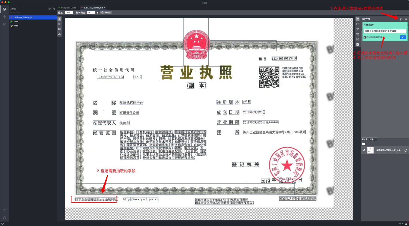Open the KEYS panel list menu icon
The image size is (409, 226).
click(406, 19)
